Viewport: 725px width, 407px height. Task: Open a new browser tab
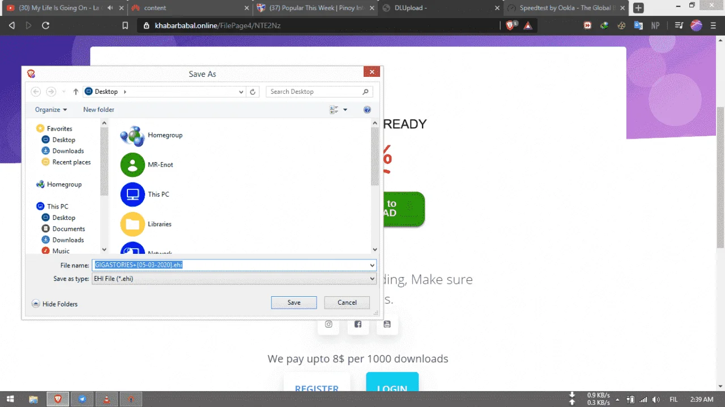[638, 8]
